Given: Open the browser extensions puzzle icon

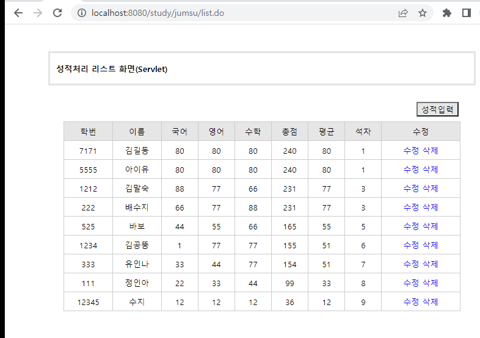Looking at the screenshot, I should coord(447,13).
